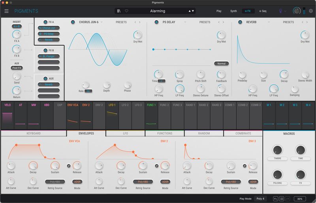Open the preset library browser icon

119,11
